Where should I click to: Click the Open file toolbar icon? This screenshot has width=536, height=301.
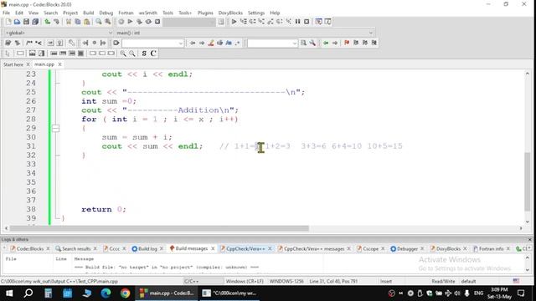pyautogui.click(x=17, y=22)
